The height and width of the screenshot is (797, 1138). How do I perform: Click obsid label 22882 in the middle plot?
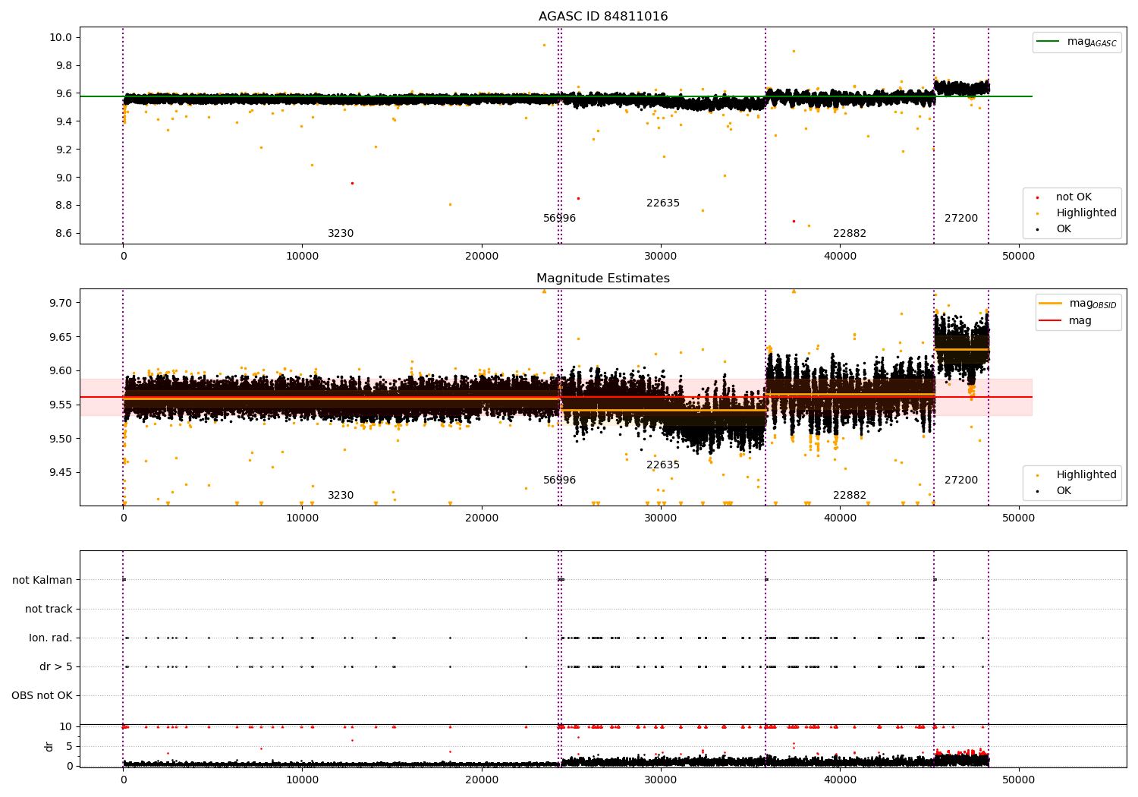click(850, 496)
